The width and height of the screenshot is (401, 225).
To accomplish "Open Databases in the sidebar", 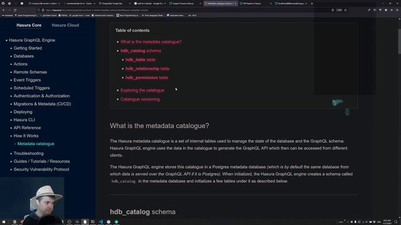I will [24, 56].
